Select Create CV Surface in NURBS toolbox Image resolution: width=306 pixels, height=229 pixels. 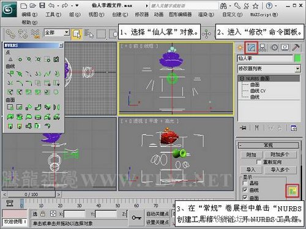(10, 107)
